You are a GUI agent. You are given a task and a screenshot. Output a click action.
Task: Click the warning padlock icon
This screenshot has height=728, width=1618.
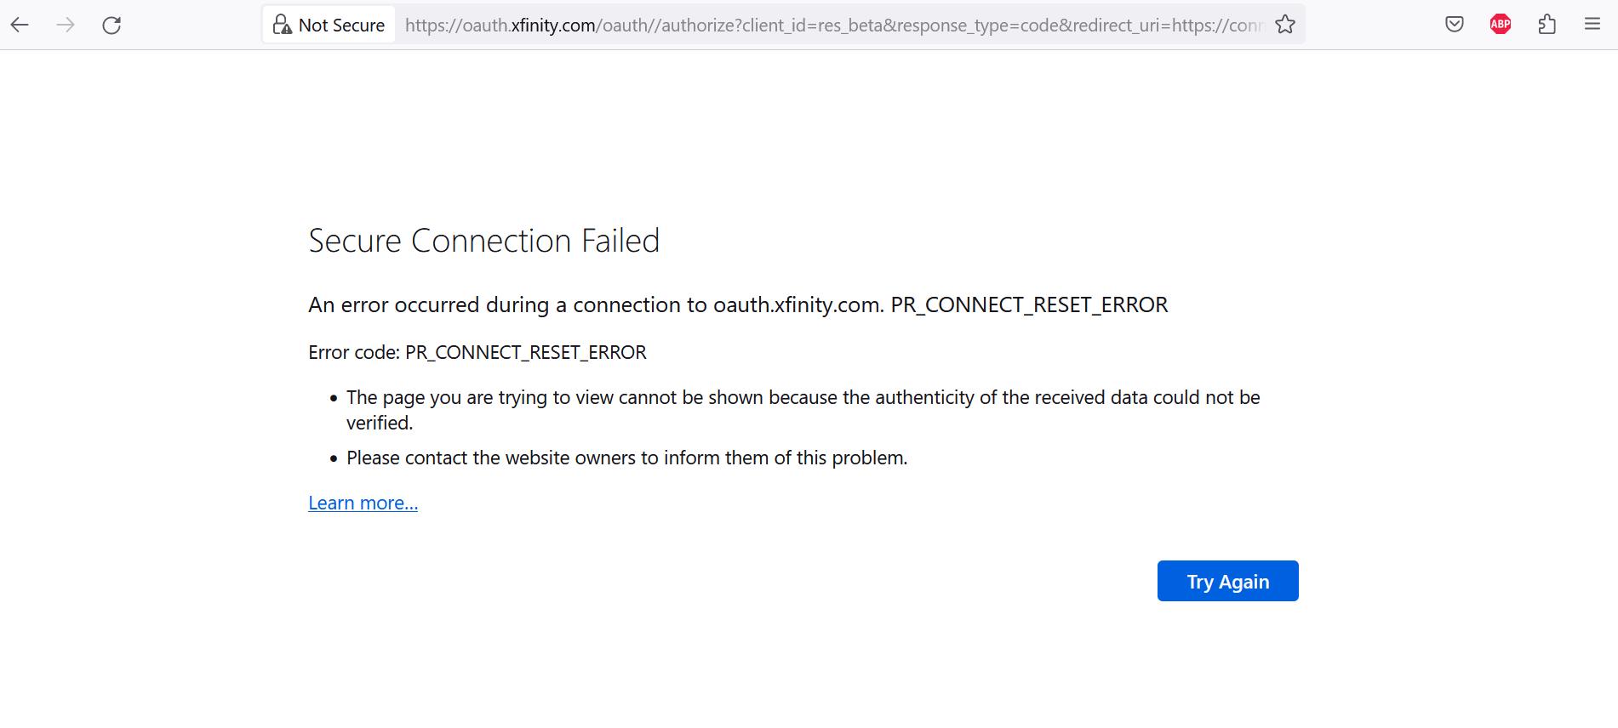[280, 23]
